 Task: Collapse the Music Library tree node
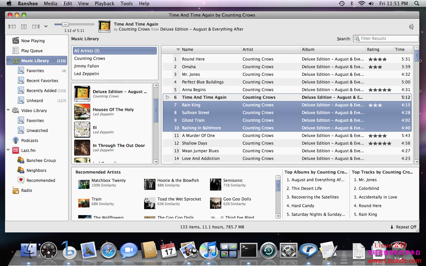coord(8,61)
